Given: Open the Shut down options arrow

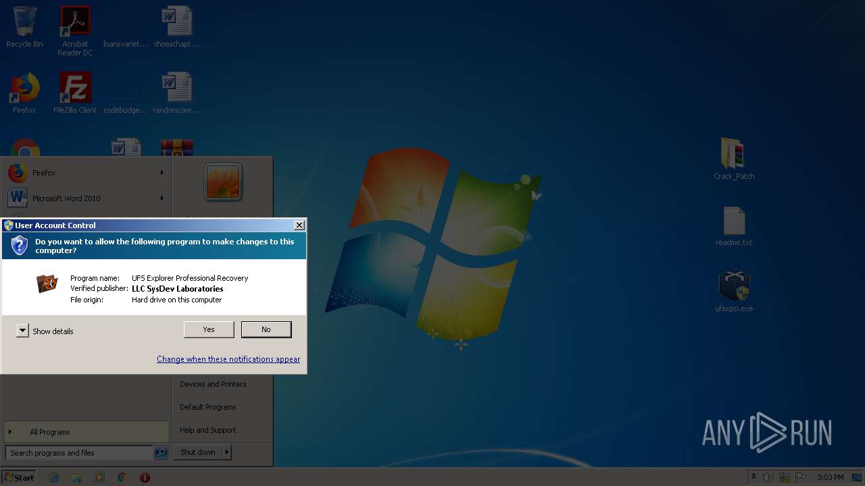Looking at the screenshot, I should (227, 452).
